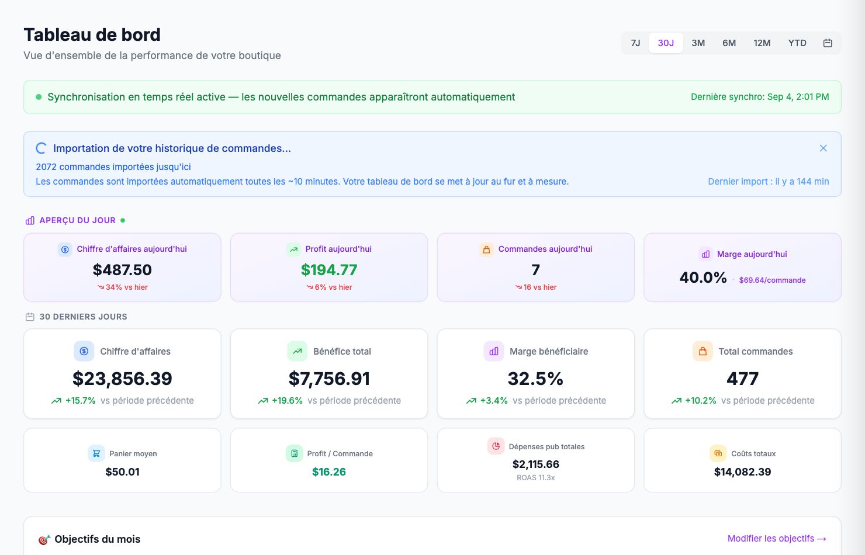Select the YTD period tab
This screenshot has height=555, width=865.
pos(797,43)
